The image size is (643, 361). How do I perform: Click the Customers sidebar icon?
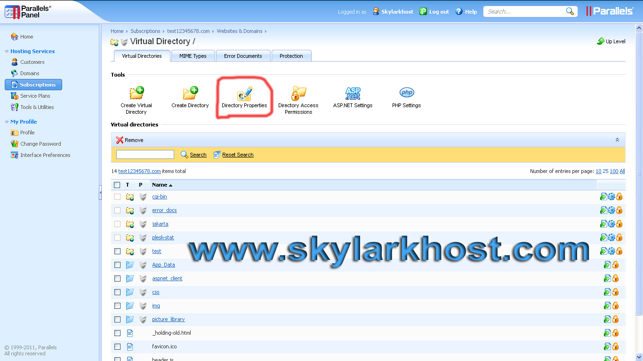(x=15, y=62)
